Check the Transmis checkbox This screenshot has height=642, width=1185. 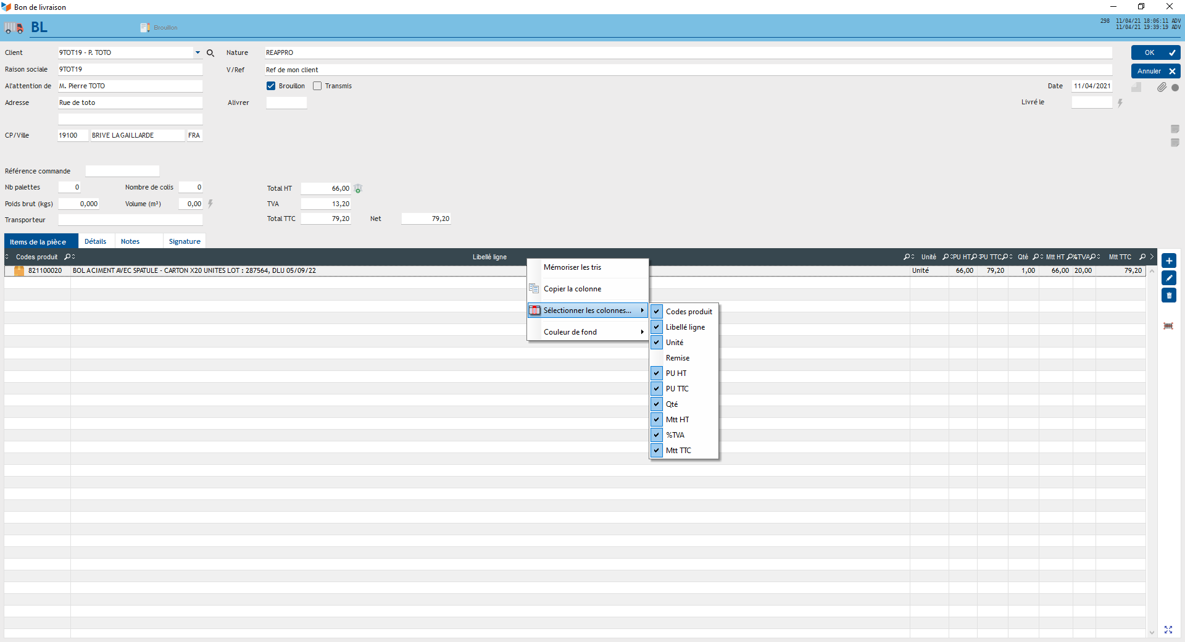click(x=317, y=86)
